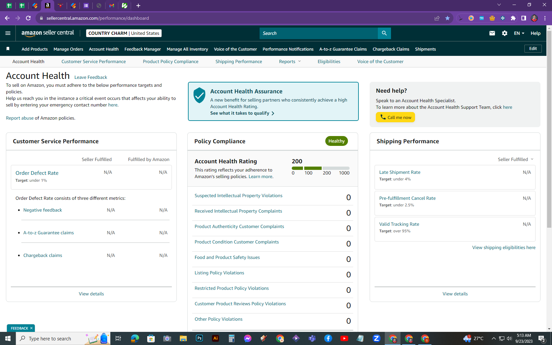Open YouTube from the taskbar
Screen dimensions: 552x345
[344, 338]
